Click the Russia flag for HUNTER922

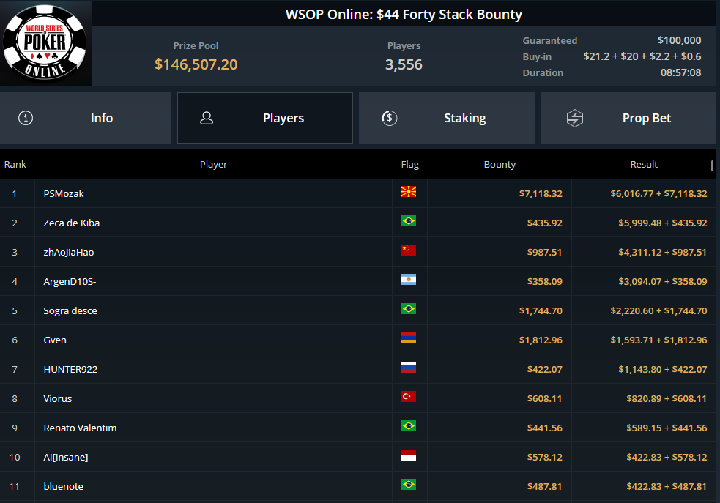[409, 367]
